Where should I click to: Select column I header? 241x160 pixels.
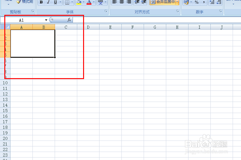[199, 27]
